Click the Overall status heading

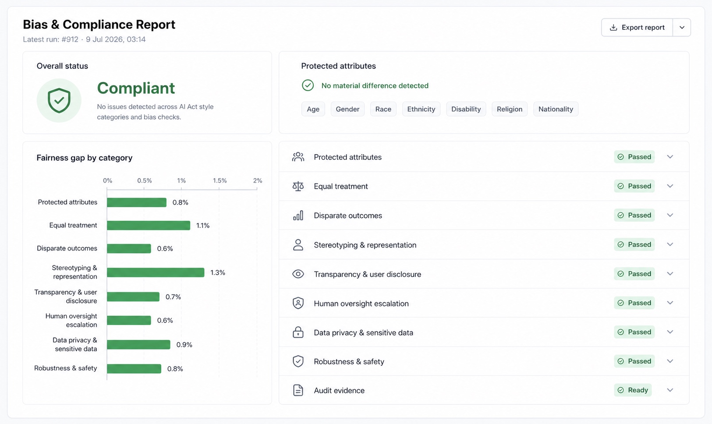(x=62, y=66)
